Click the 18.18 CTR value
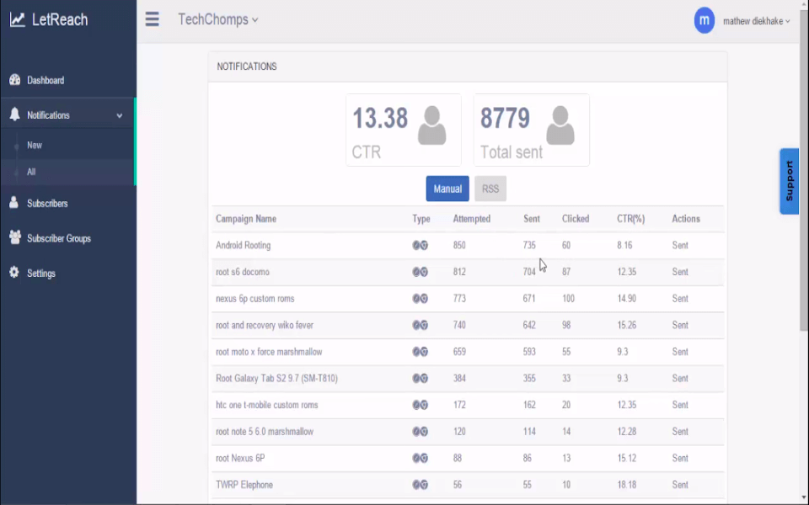The image size is (809, 505). tap(626, 485)
